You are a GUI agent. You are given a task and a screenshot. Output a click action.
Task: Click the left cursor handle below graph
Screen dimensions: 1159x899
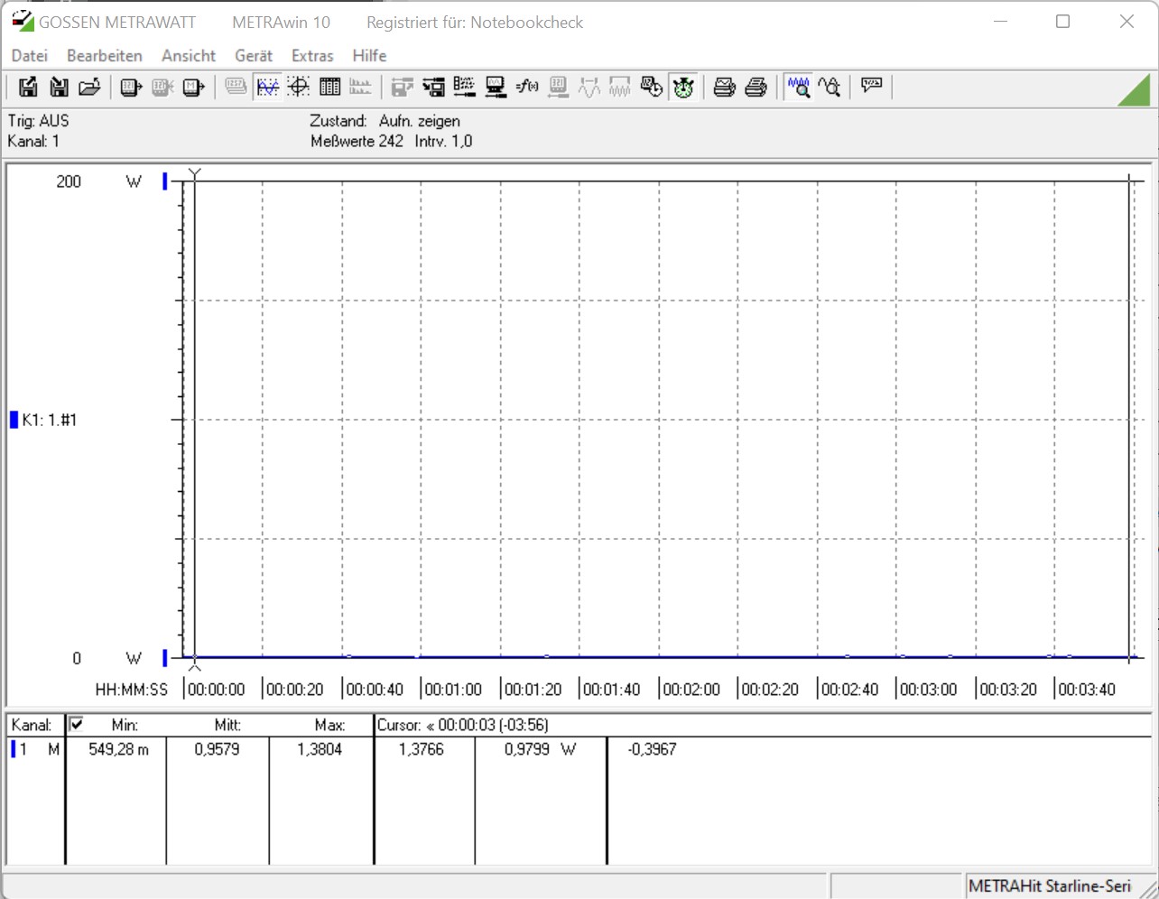(194, 666)
